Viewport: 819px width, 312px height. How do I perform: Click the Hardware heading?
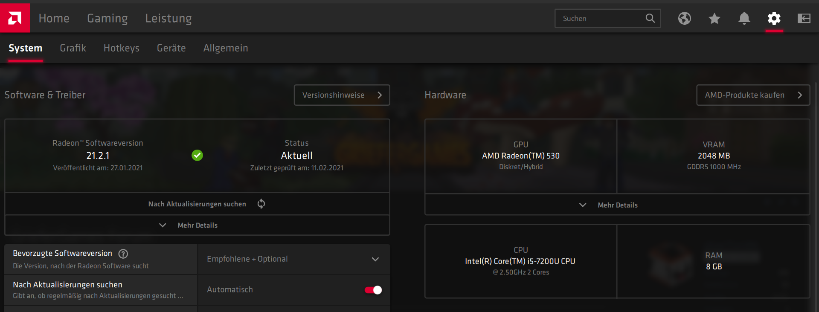click(x=445, y=95)
